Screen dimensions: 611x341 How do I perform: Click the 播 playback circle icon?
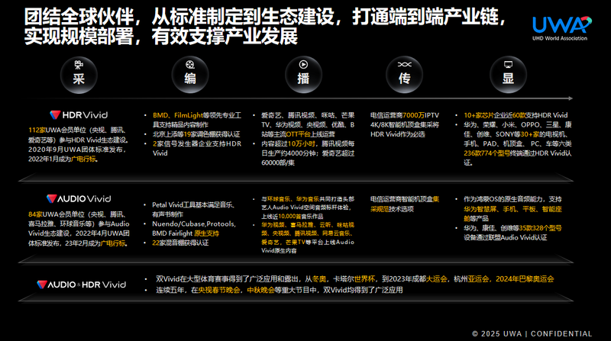click(x=303, y=75)
